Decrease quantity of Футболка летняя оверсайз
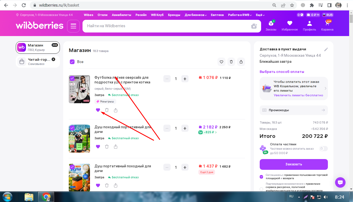The height and width of the screenshot is (202, 353). click(167, 79)
